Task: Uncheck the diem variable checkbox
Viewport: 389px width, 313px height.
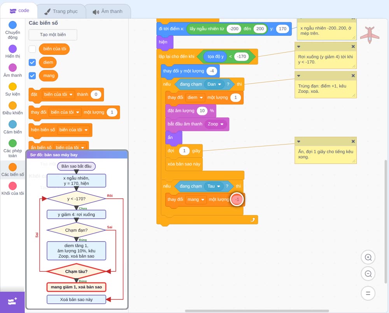Action: [32, 63]
